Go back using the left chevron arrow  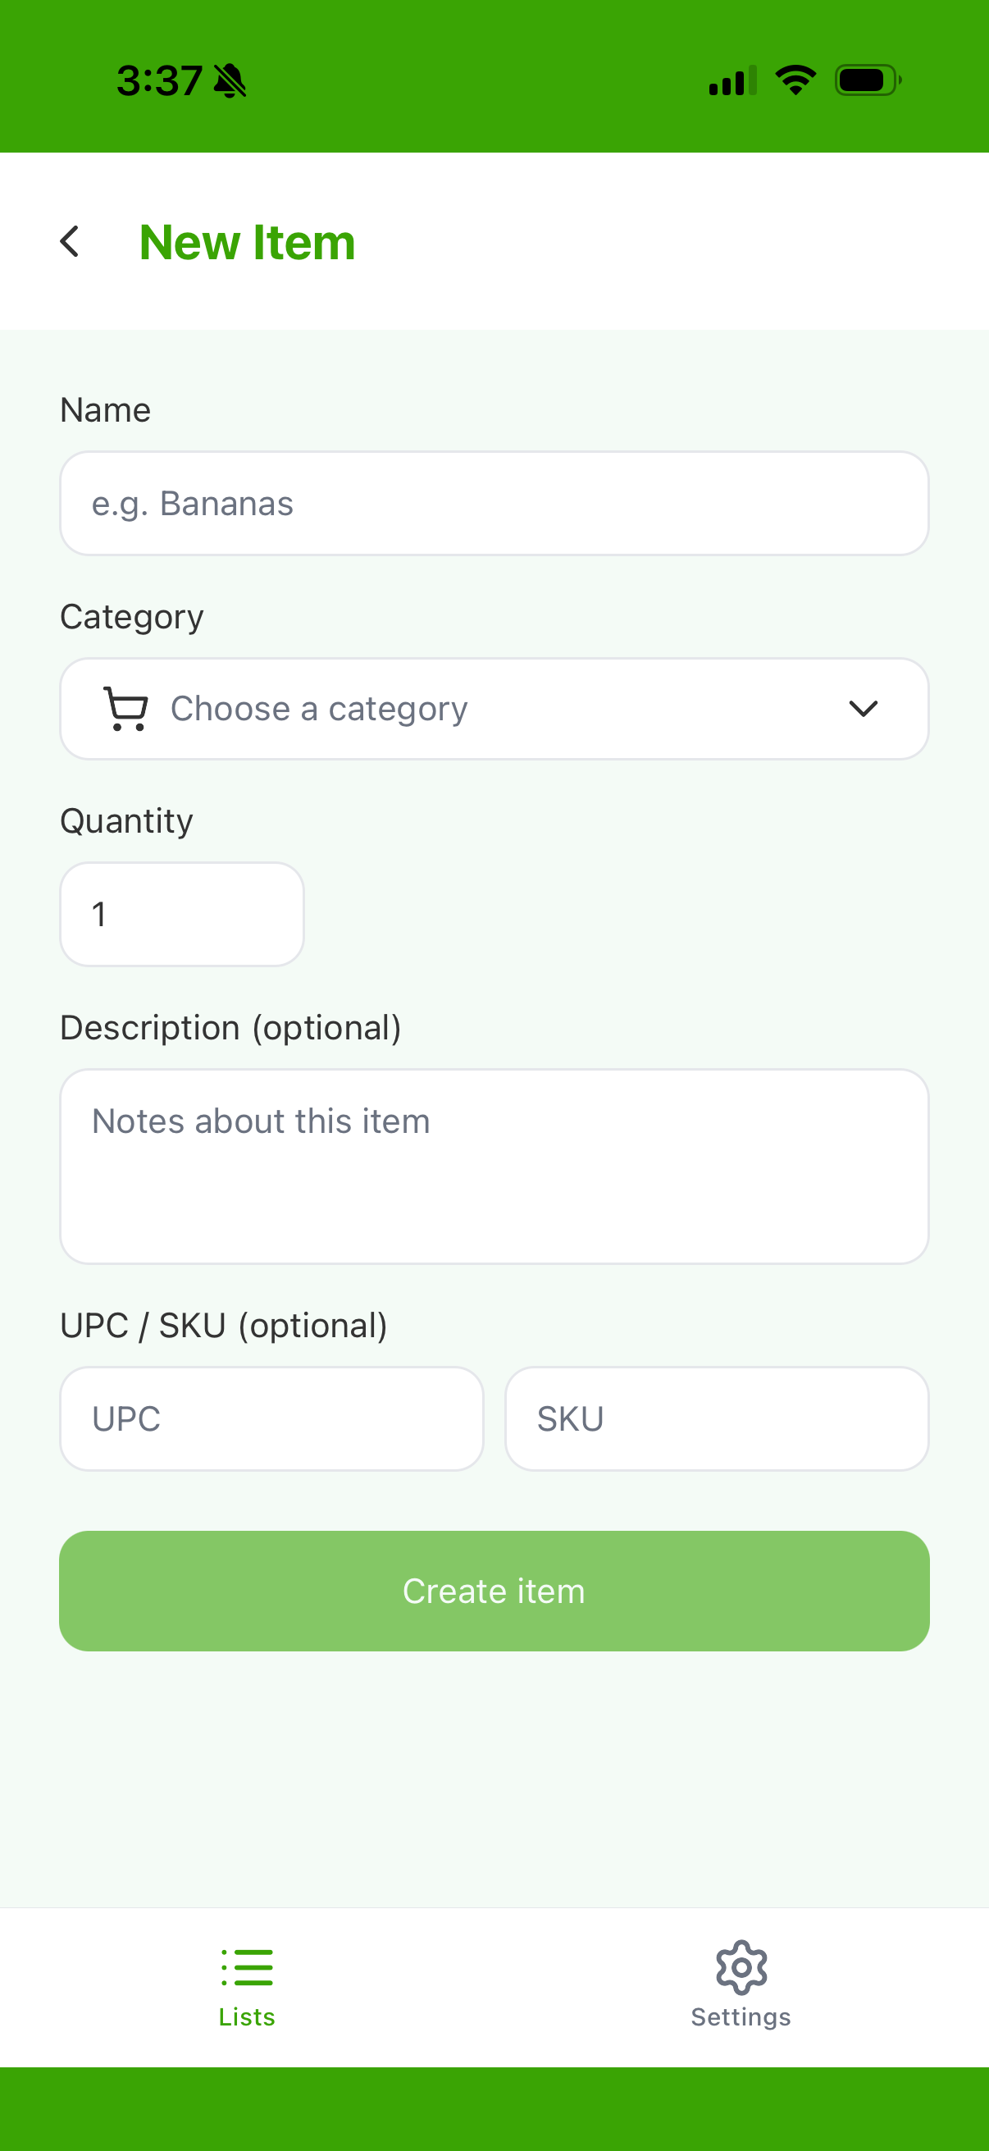click(x=70, y=242)
